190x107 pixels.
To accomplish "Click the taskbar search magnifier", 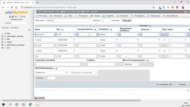I will click(x=10, y=104).
